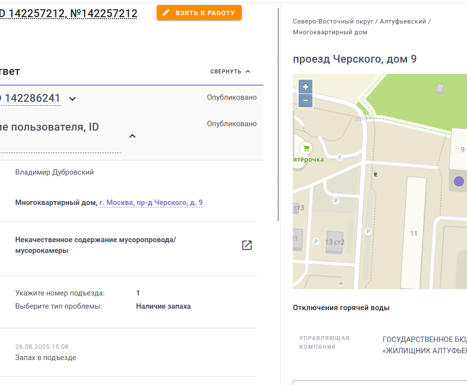Open the category in new window icon

point(247,245)
